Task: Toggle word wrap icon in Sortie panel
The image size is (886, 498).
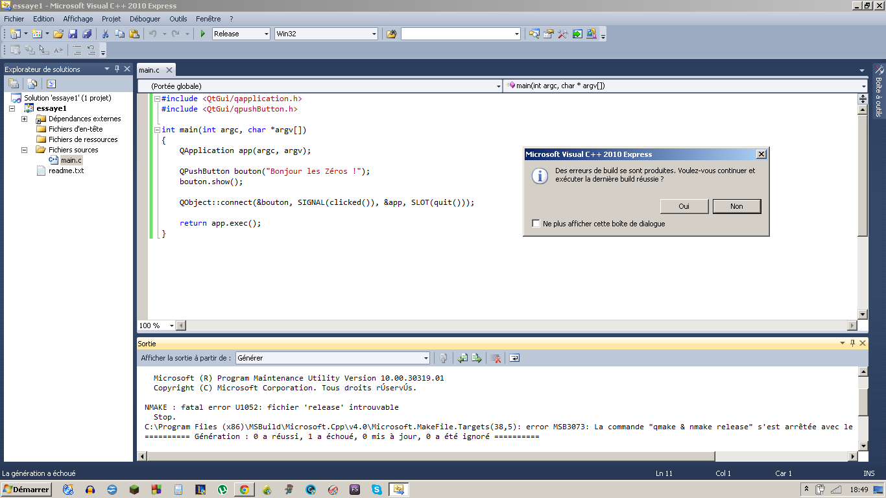Action: 514,358
